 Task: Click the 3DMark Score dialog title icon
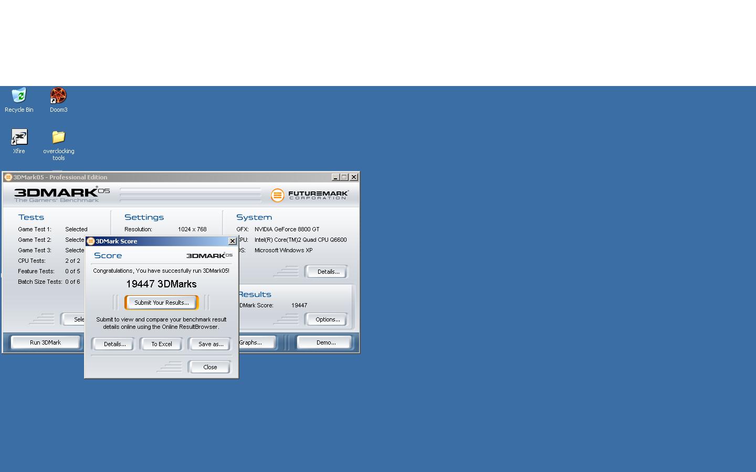point(90,241)
